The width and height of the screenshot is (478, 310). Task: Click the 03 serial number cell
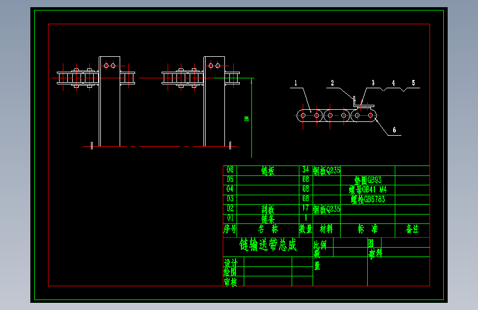tap(230, 199)
